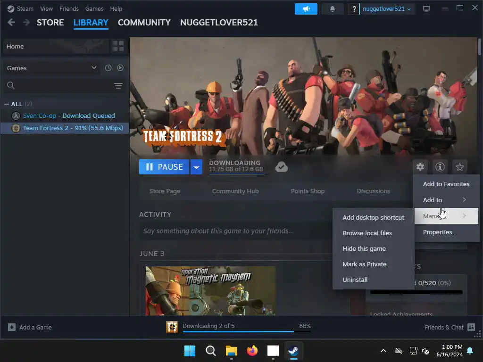Click the activity comment input field

pos(235,231)
